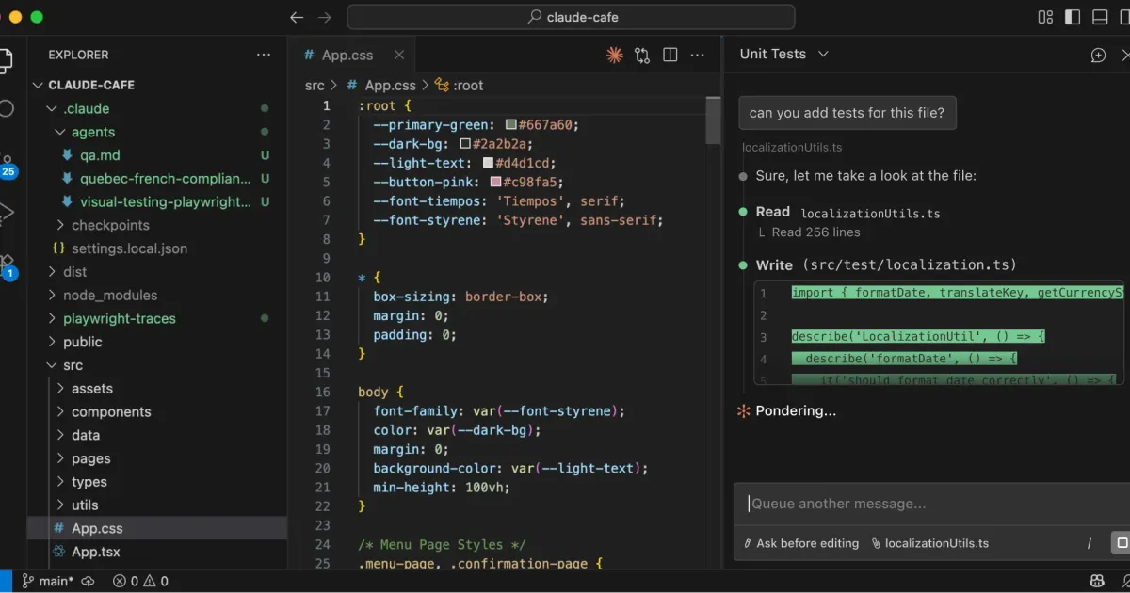The image size is (1130, 593).
Task: Click the main* git branch in the status bar
Action: [x=48, y=581]
